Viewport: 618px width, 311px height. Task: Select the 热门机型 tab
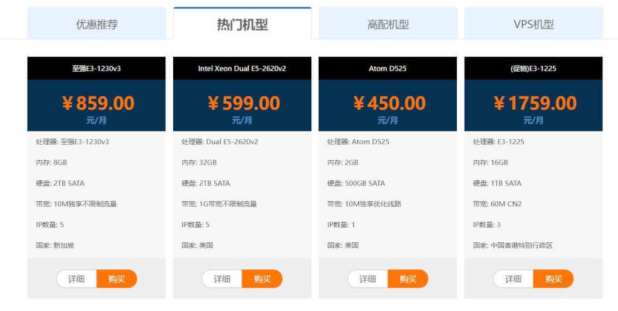coord(243,24)
